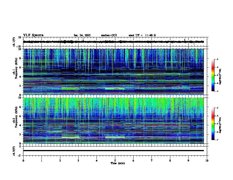Click the ch.1 spectrogram color scale bar

pyautogui.click(x=213, y=75)
